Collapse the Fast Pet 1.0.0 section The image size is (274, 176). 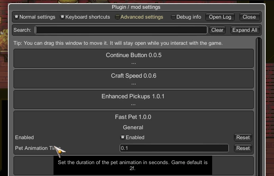click(x=133, y=117)
